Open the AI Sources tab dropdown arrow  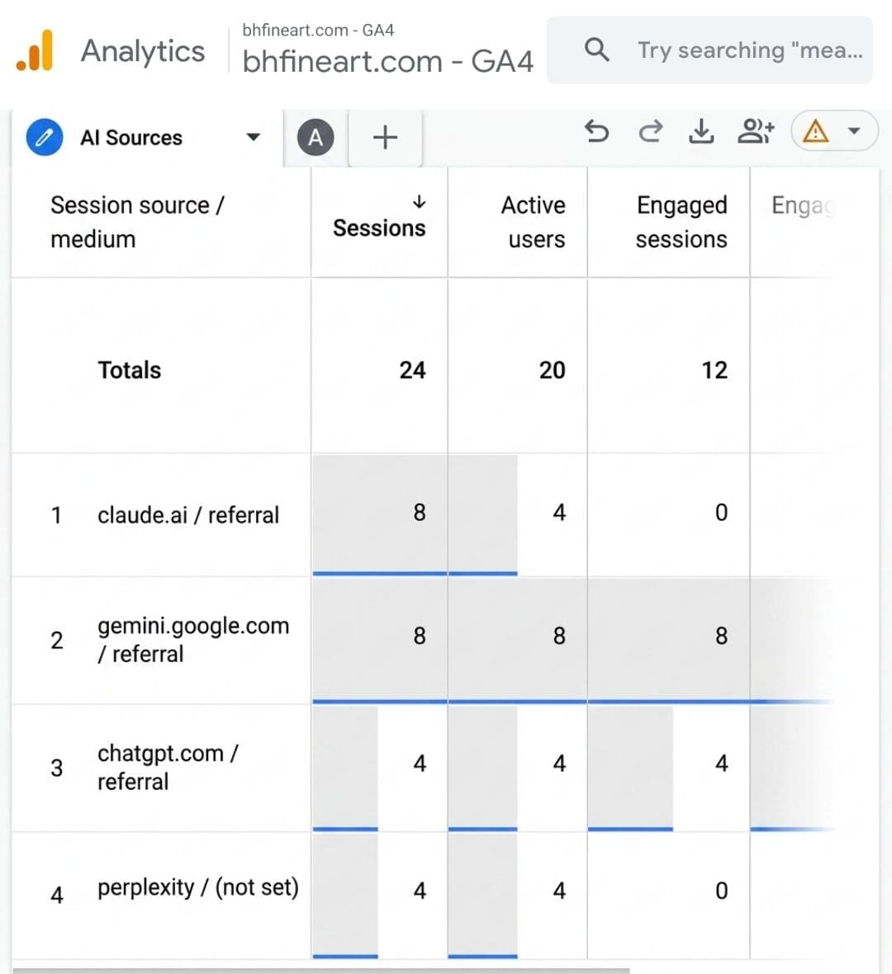(253, 137)
